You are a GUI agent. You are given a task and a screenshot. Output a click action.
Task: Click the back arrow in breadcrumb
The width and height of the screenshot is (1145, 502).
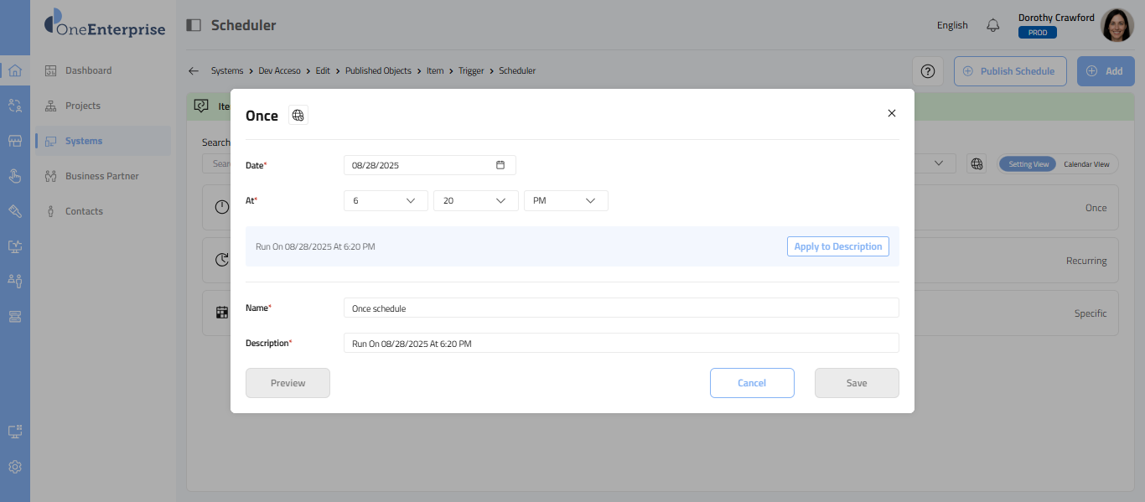point(194,71)
